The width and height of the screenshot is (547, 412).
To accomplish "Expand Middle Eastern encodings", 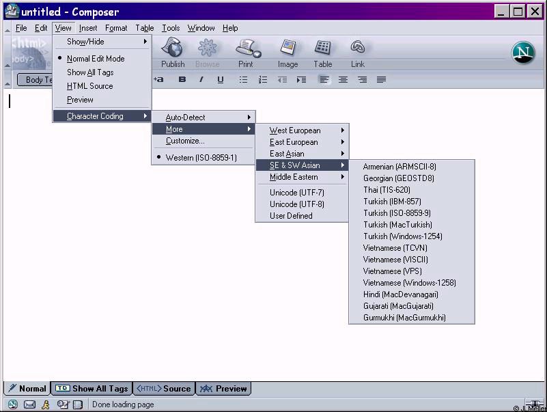I will click(302, 177).
